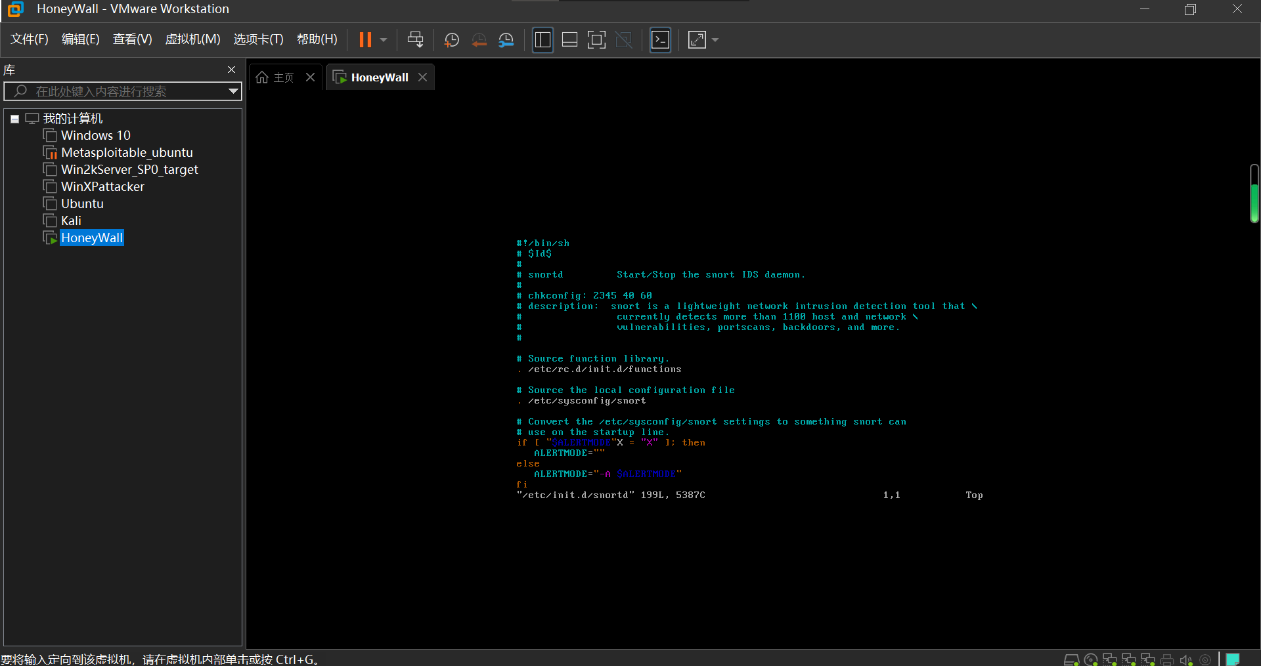Click the "/etc/init.d/snortd" vim status line
This screenshot has width=1261, height=666.
611,495
